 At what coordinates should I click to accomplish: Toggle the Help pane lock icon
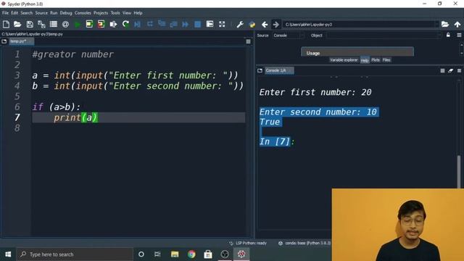pyautogui.click(x=448, y=36)
